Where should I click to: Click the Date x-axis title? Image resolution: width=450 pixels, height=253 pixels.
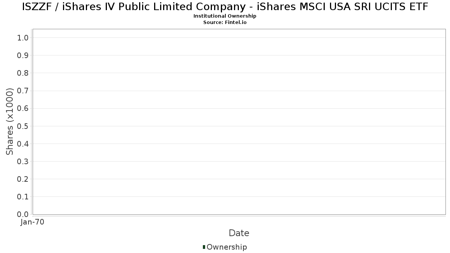(239, 233)
